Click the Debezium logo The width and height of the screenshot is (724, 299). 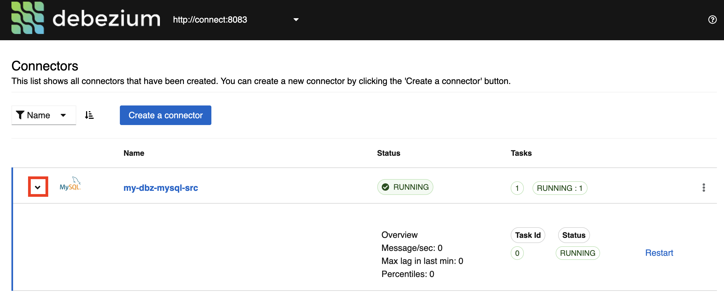pos(28,18)
